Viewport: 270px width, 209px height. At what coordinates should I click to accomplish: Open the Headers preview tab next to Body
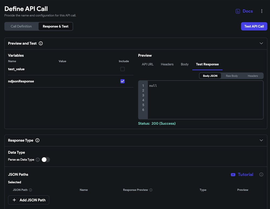167,64
